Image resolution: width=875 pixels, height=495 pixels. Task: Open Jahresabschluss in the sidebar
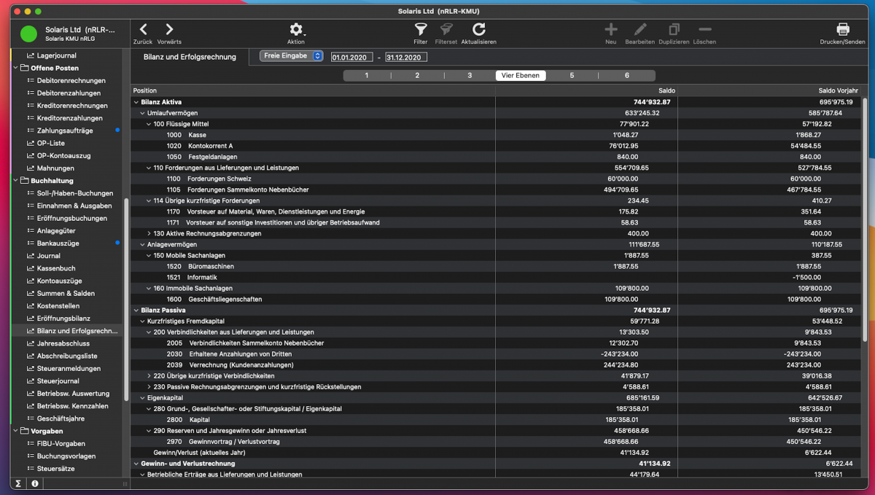(x=63, y=343)
